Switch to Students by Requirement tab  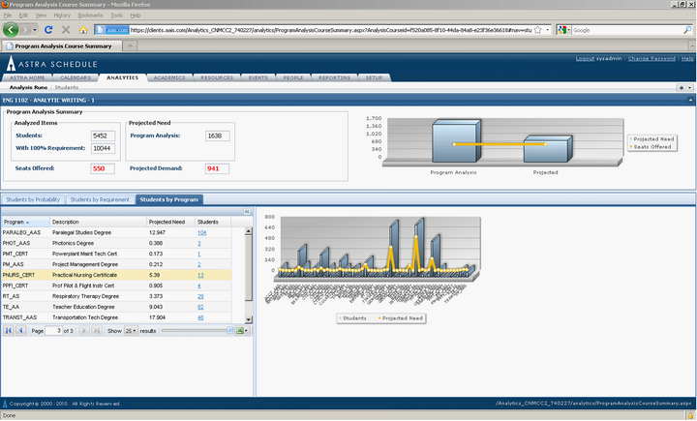pyautogui.click(x=100, y=199)
